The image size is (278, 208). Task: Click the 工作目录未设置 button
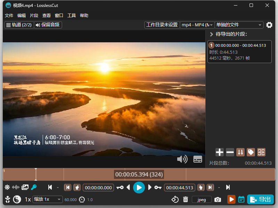[x=162, y=25]
